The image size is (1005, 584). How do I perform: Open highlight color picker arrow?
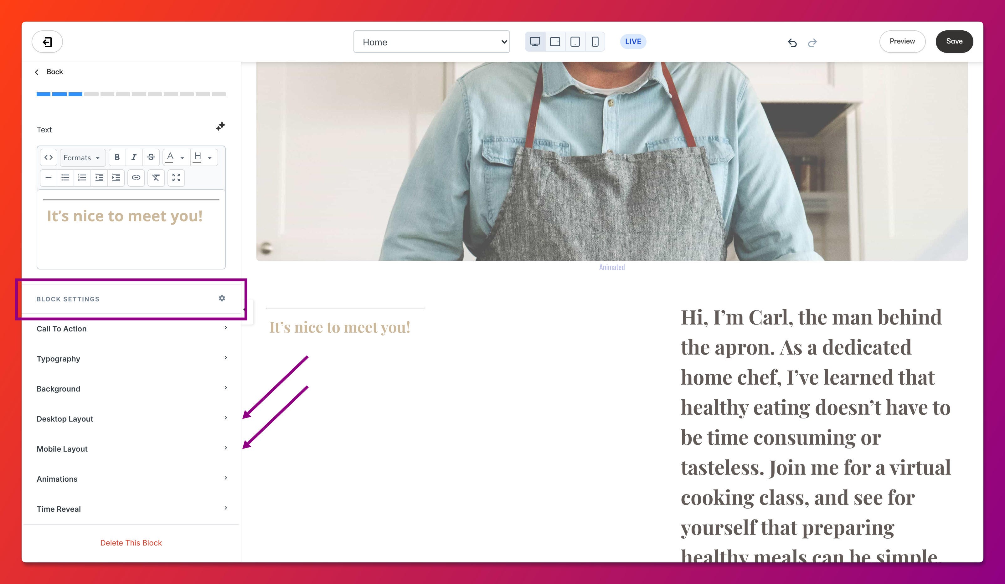tap(210, 158)
